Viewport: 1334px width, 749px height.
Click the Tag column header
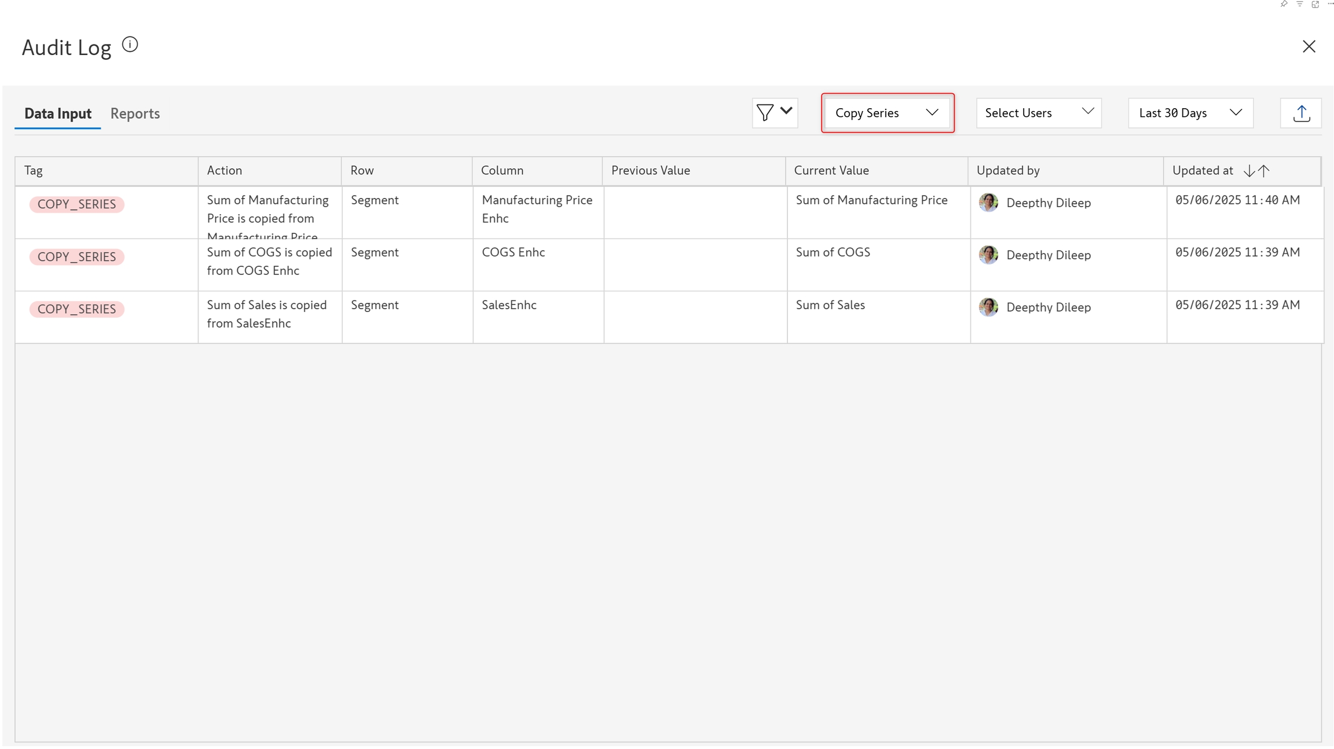coord(34,171)
